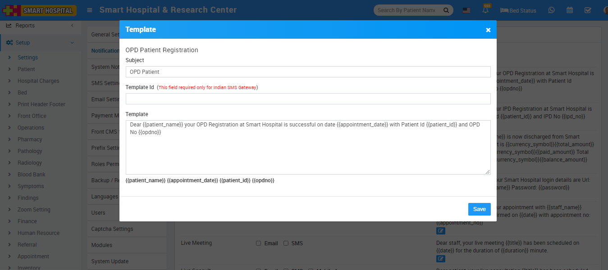This screenshot has height=270, width=608.
Task: Open Finance setup item
Action: (27, 221)
